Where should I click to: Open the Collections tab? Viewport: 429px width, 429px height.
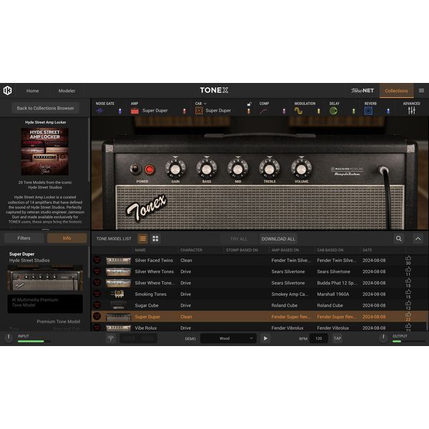pyautogui.click(x=396, y=91)
